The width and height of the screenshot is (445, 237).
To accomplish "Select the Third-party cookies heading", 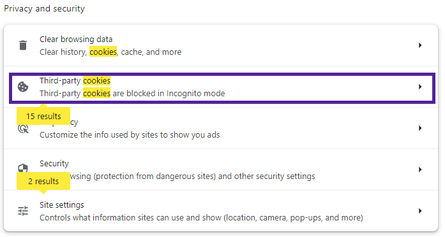I will [75, 81].
